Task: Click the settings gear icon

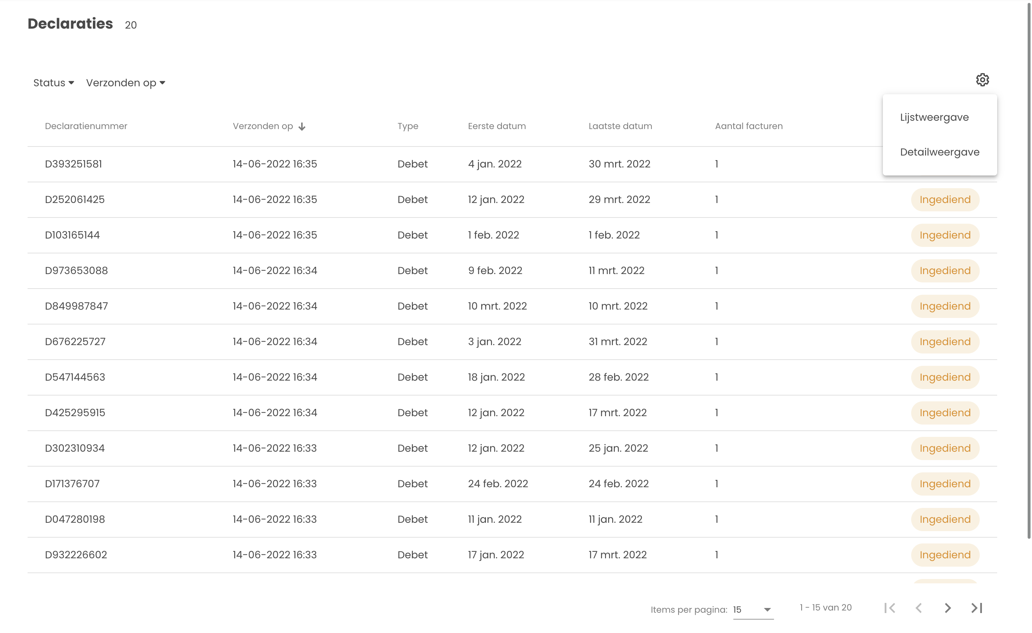Action: point(982,79)
